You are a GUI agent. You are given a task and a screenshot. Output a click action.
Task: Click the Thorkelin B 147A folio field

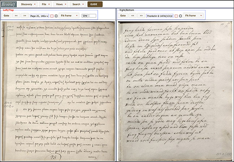click(160, 16)
